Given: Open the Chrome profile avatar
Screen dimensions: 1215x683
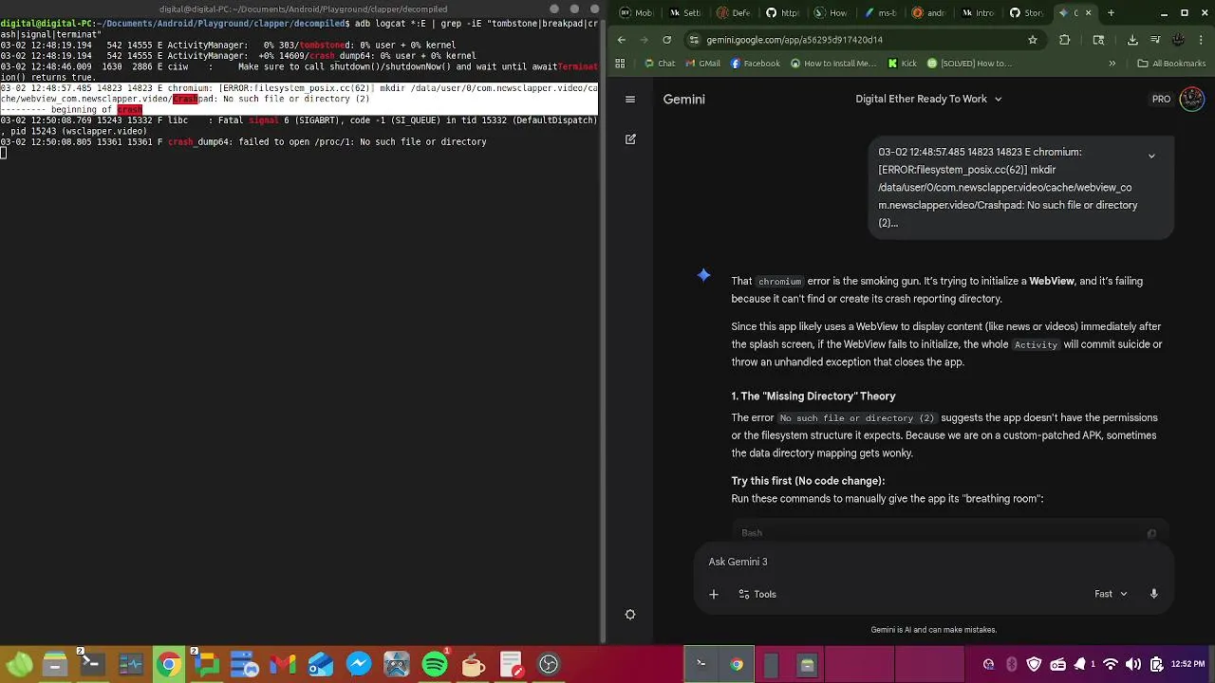Looking at the screenshot, I should (x=1178, y=40).
